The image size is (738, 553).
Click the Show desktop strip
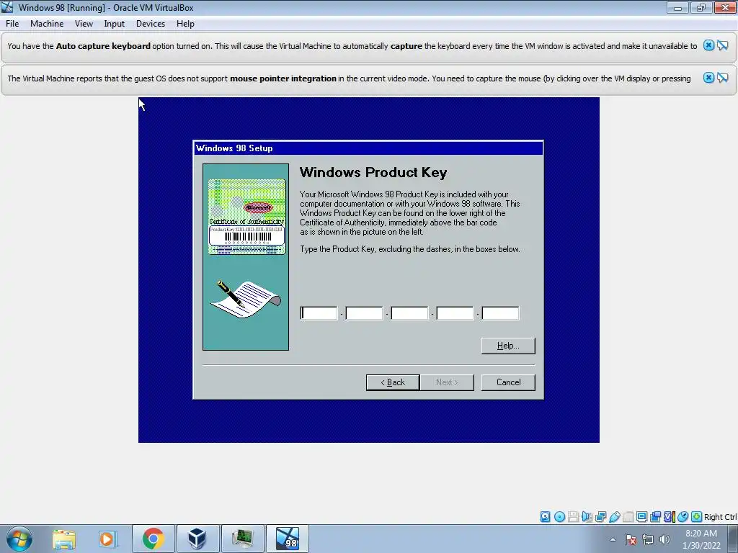click(733, 539)
